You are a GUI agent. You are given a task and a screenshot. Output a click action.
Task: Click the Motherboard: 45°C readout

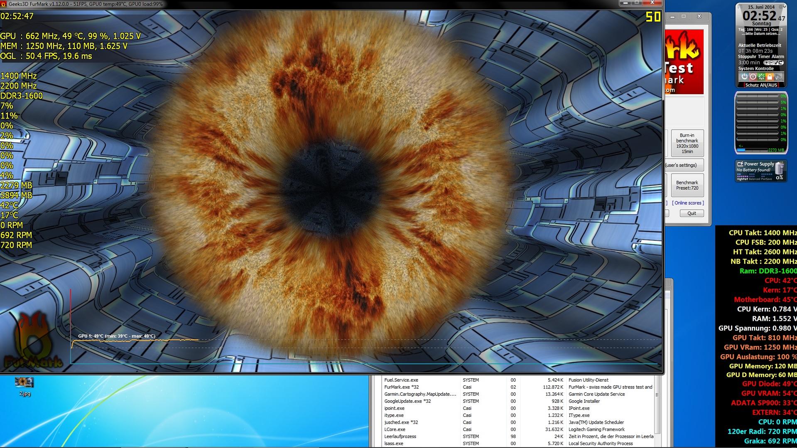point(765,299)
